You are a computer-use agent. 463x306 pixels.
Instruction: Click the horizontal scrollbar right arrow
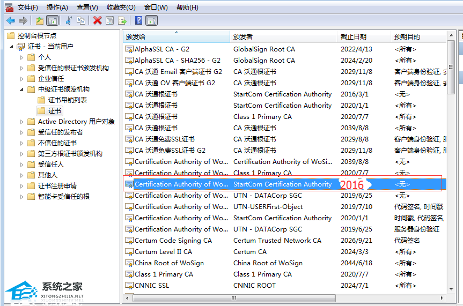442,298
